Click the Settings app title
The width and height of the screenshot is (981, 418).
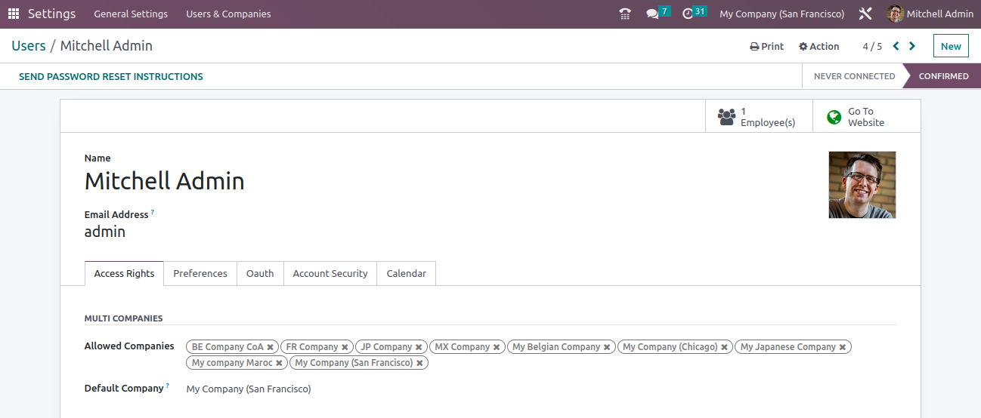click(52, 14)
